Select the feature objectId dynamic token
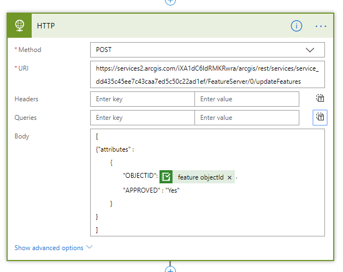Viewport: 343px width, 272px height. click(197, 177)
